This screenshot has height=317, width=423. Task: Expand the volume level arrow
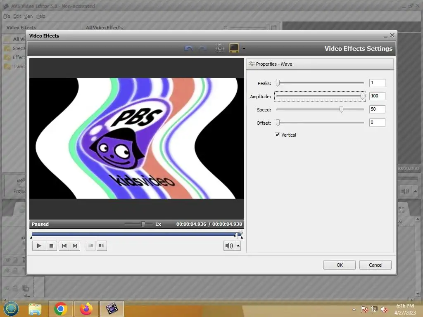pos(238,246)
